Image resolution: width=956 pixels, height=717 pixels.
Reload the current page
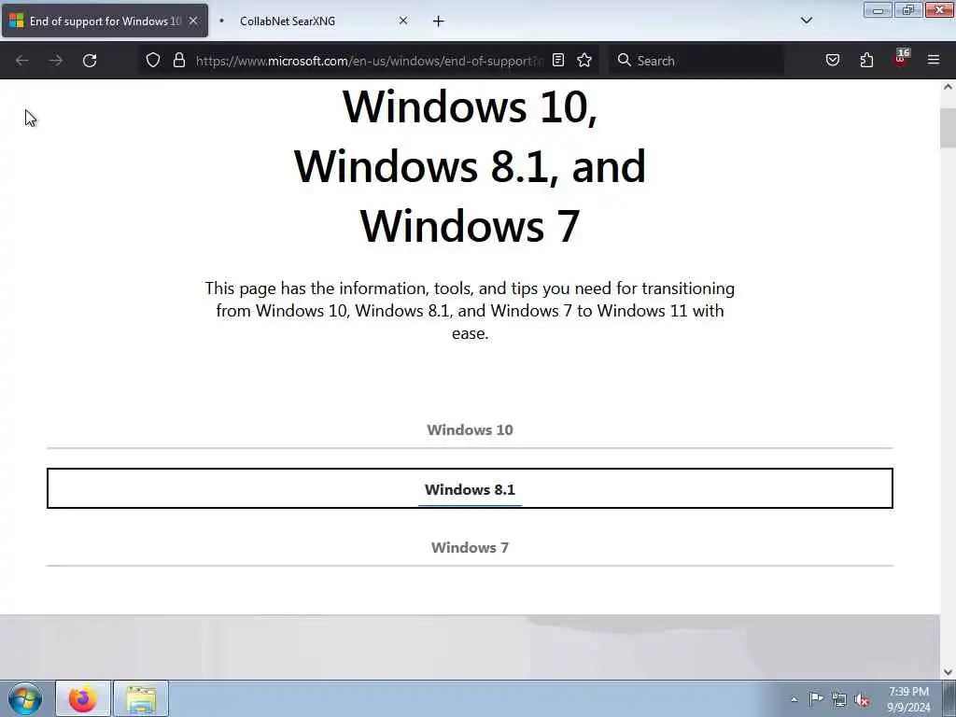(90, 61)
